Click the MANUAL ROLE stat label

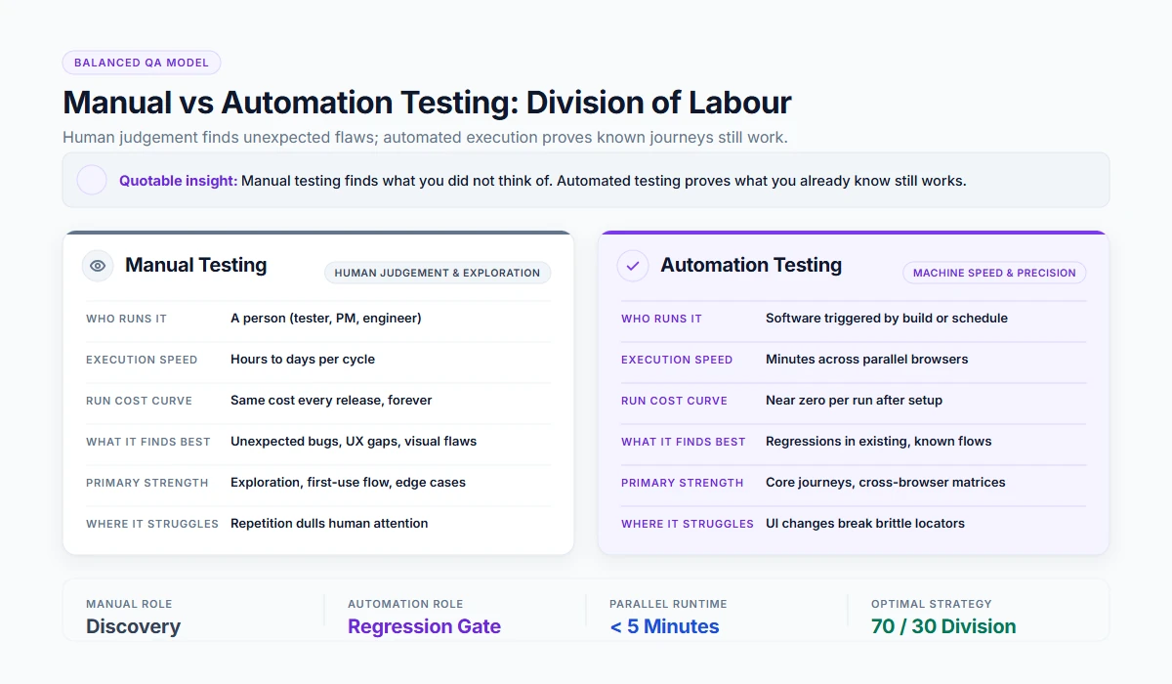(x=129, y=605)
